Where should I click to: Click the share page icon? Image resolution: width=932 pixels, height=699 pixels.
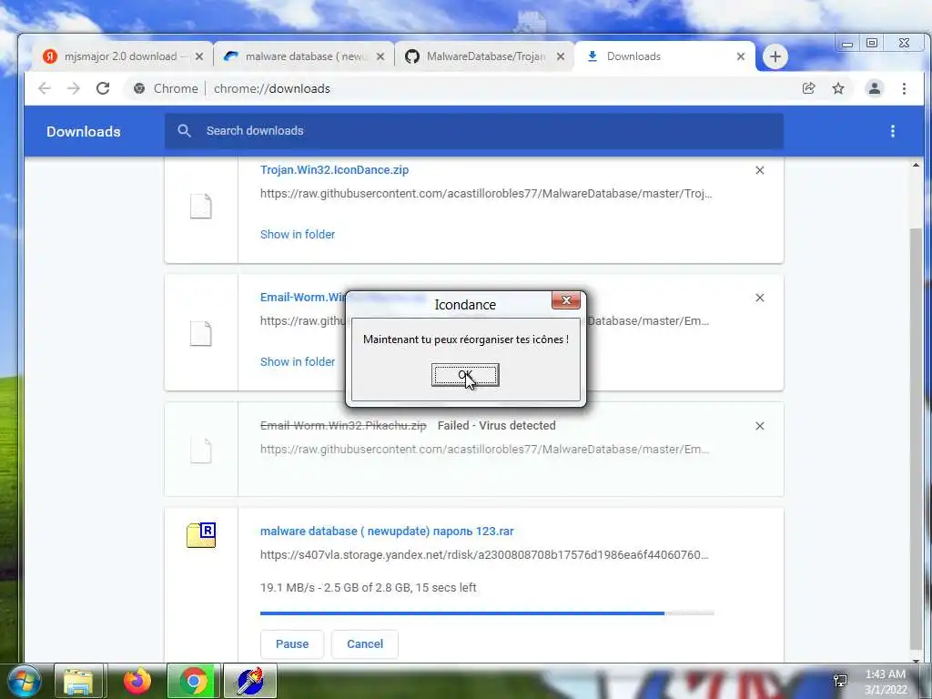point(808,88)
